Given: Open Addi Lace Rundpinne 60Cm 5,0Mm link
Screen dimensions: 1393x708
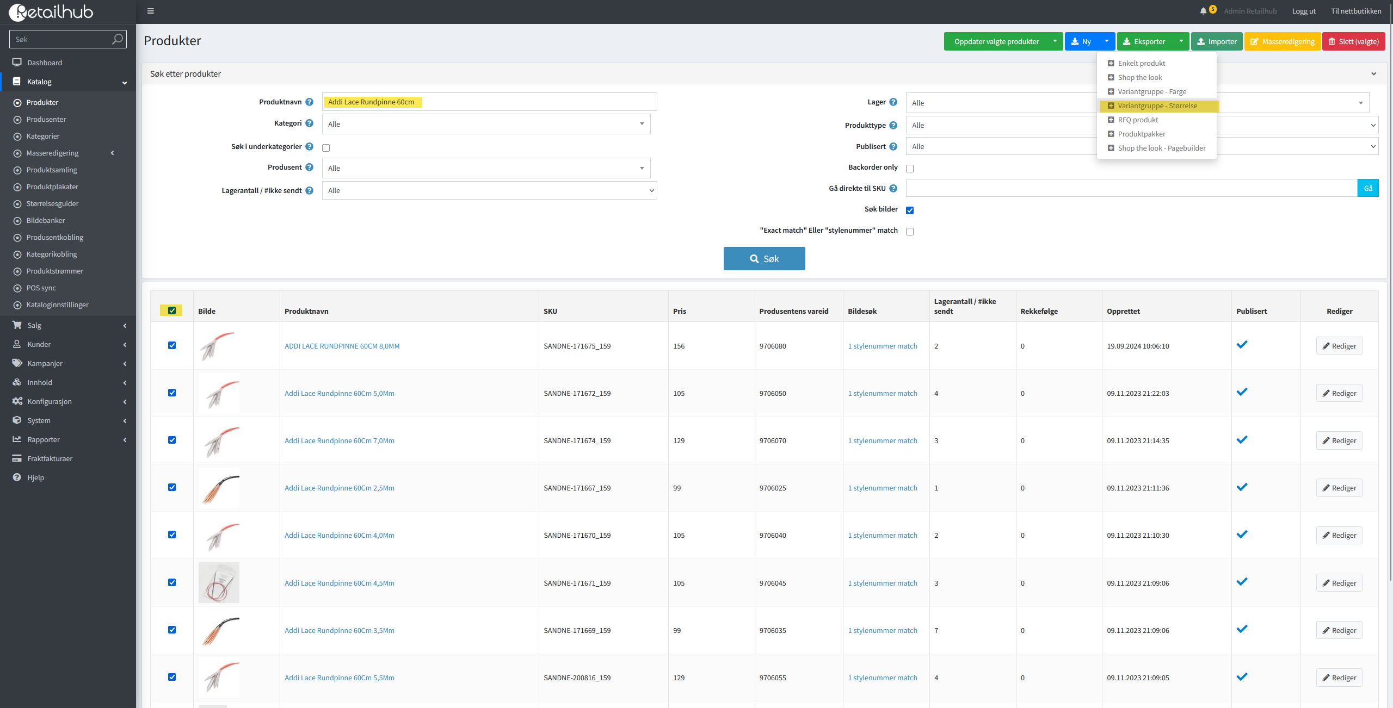Looking at the screenshot, I should point(340,393).
